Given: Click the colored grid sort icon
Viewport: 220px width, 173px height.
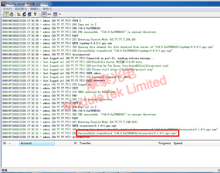Looking at the screenshot, I should pos(55,14).
